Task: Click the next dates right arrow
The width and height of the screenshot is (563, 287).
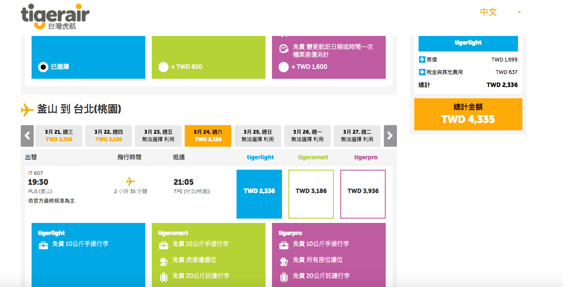Action: point(390,136)
